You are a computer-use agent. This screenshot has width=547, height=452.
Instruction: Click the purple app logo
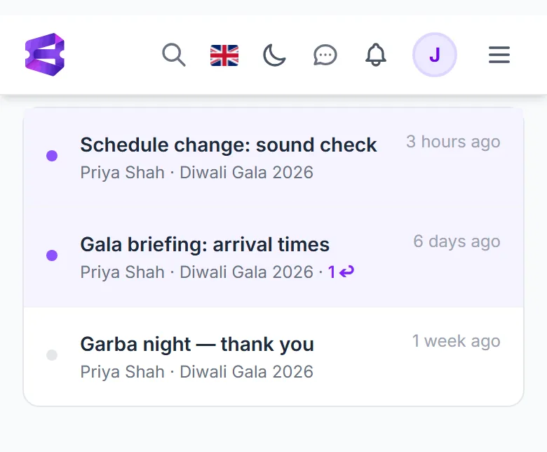click(x=45, y=55)
